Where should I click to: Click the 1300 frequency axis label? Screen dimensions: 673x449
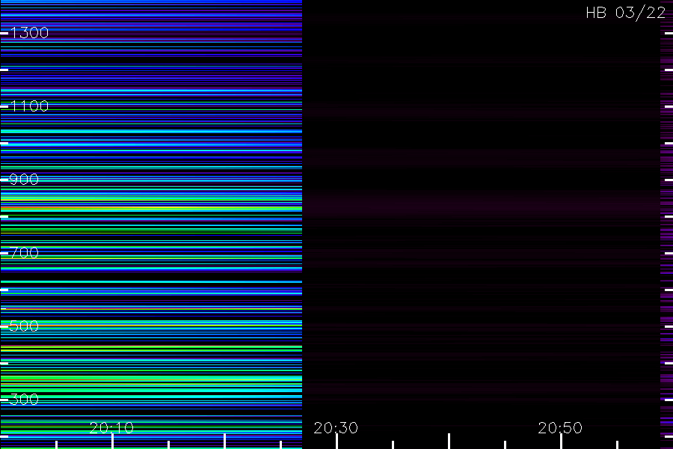point(29,33)
